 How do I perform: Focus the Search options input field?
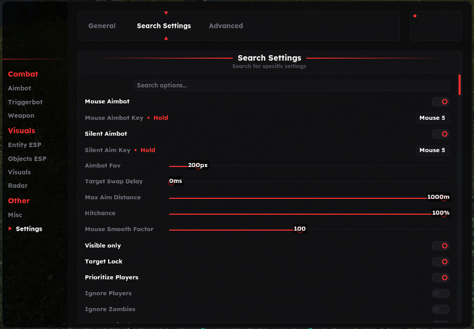point(292,85)
